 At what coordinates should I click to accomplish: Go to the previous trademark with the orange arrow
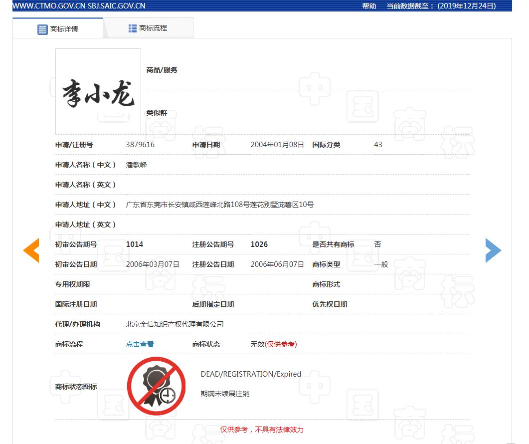(31, 250)
